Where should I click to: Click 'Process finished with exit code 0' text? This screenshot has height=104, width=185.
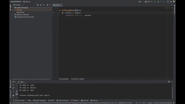(34, 95)
